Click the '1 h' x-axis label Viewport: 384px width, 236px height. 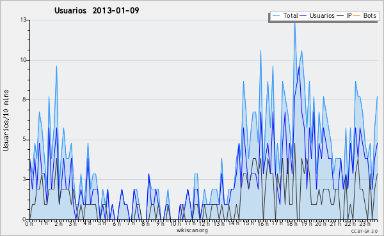44,223
